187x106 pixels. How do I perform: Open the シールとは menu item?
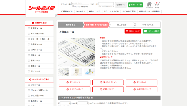click(81, 11)
